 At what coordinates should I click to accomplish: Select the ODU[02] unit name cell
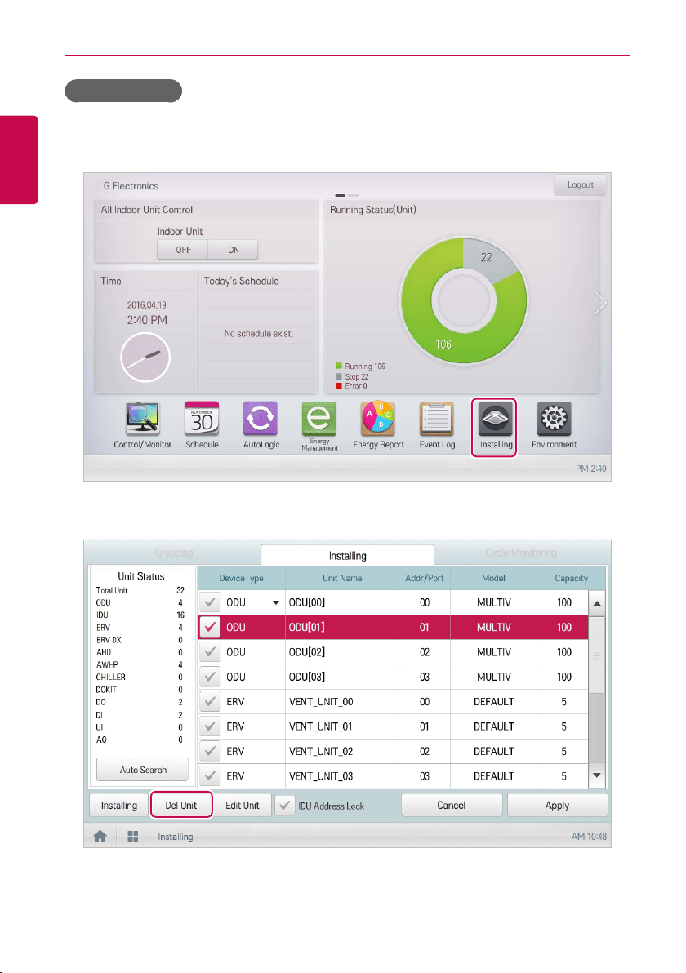342,652
